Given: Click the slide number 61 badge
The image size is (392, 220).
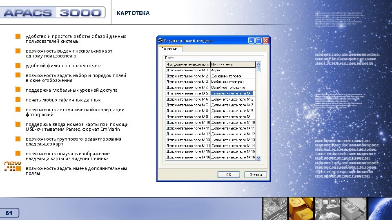Looking at the screenshot, I should coord(9,213).
